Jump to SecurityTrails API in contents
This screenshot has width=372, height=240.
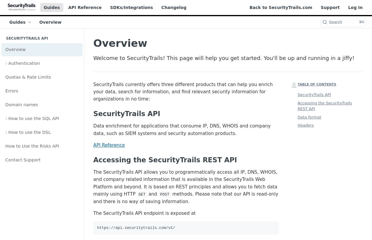(x=314, y=95)
